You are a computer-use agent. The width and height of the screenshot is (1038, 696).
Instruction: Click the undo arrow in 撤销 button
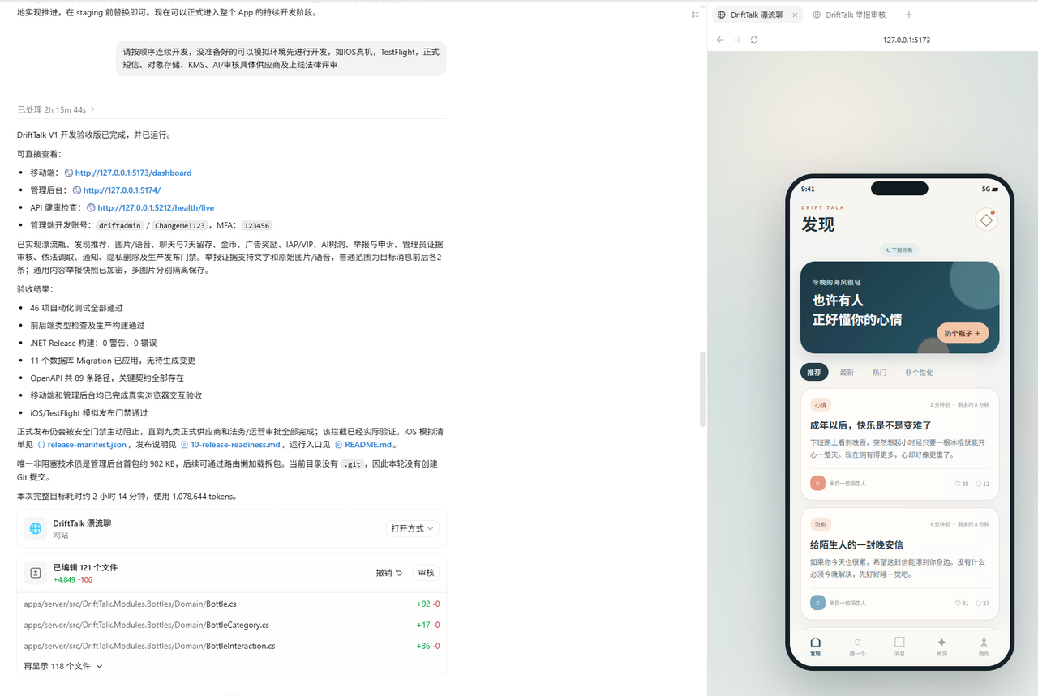398,573
